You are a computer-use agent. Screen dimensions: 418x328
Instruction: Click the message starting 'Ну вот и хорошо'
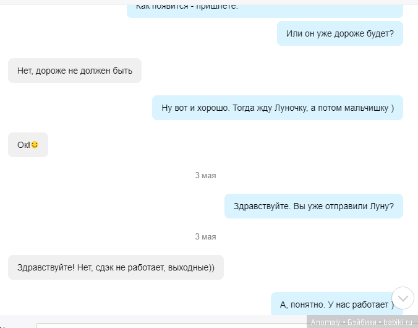tap(278, 108)
